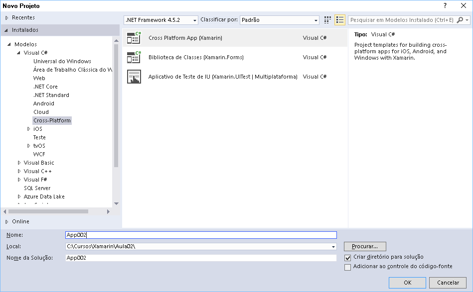Screen dimensions: 473x292
Task: Open the Local path dropdown arrow
Action: point(333,247)
